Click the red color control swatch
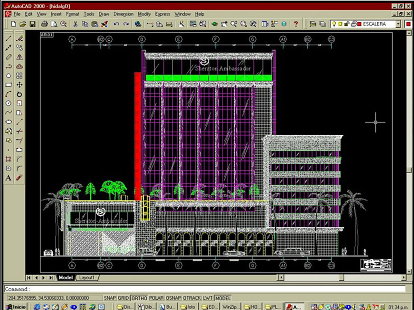This screenshot has height=310, width=414. (x=409, y=24)
